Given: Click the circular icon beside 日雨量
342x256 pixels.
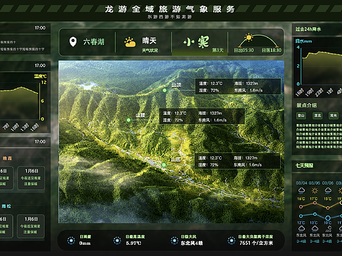Looking at the screenshot, I should 71,240.
